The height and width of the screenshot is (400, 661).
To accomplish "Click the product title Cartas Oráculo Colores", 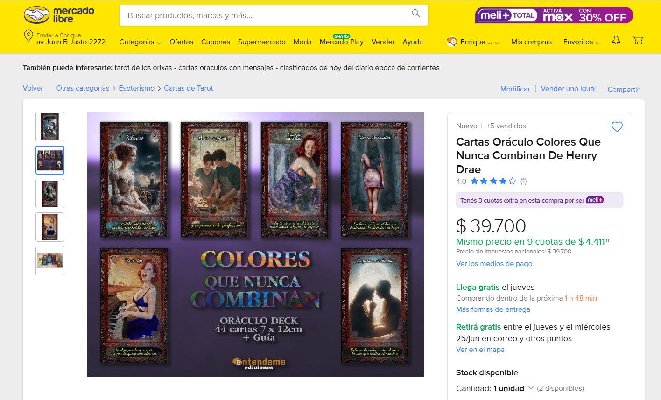I will point(528,155).
